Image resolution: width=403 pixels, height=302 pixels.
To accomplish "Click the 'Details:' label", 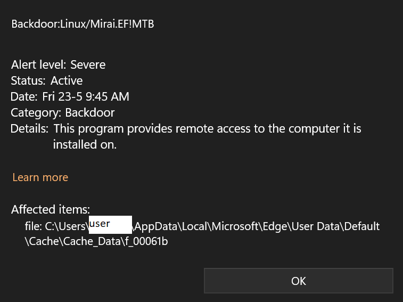I will pos(30,129).
